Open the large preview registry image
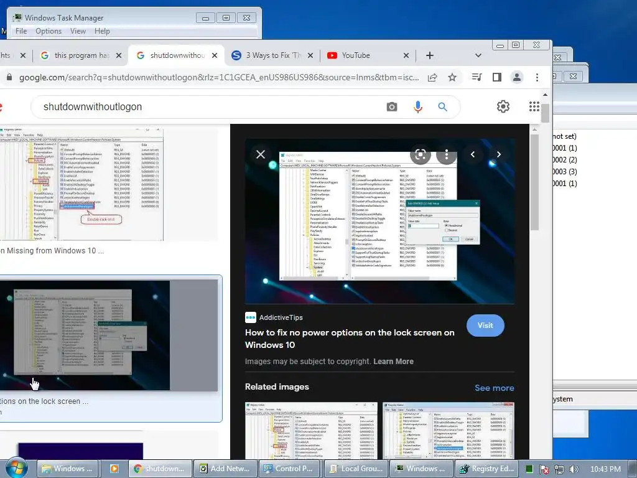 379,221
